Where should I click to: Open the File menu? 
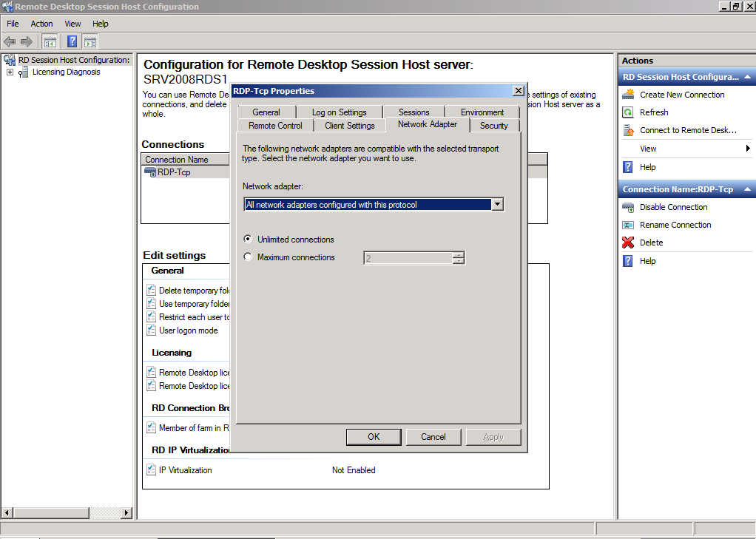pos(13,24)
